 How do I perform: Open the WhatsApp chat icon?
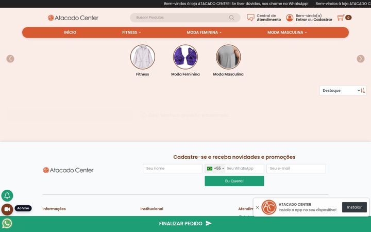point(7,223)
